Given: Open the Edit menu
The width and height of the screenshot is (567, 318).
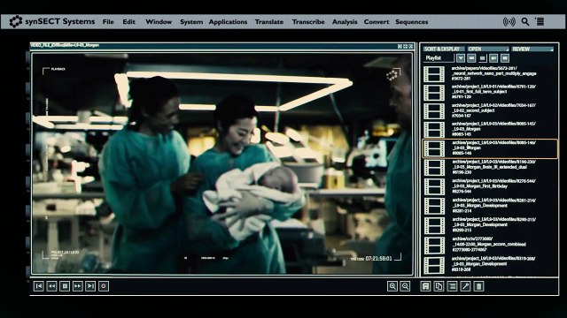Looking at the screenshot, I should coord(128,22).
